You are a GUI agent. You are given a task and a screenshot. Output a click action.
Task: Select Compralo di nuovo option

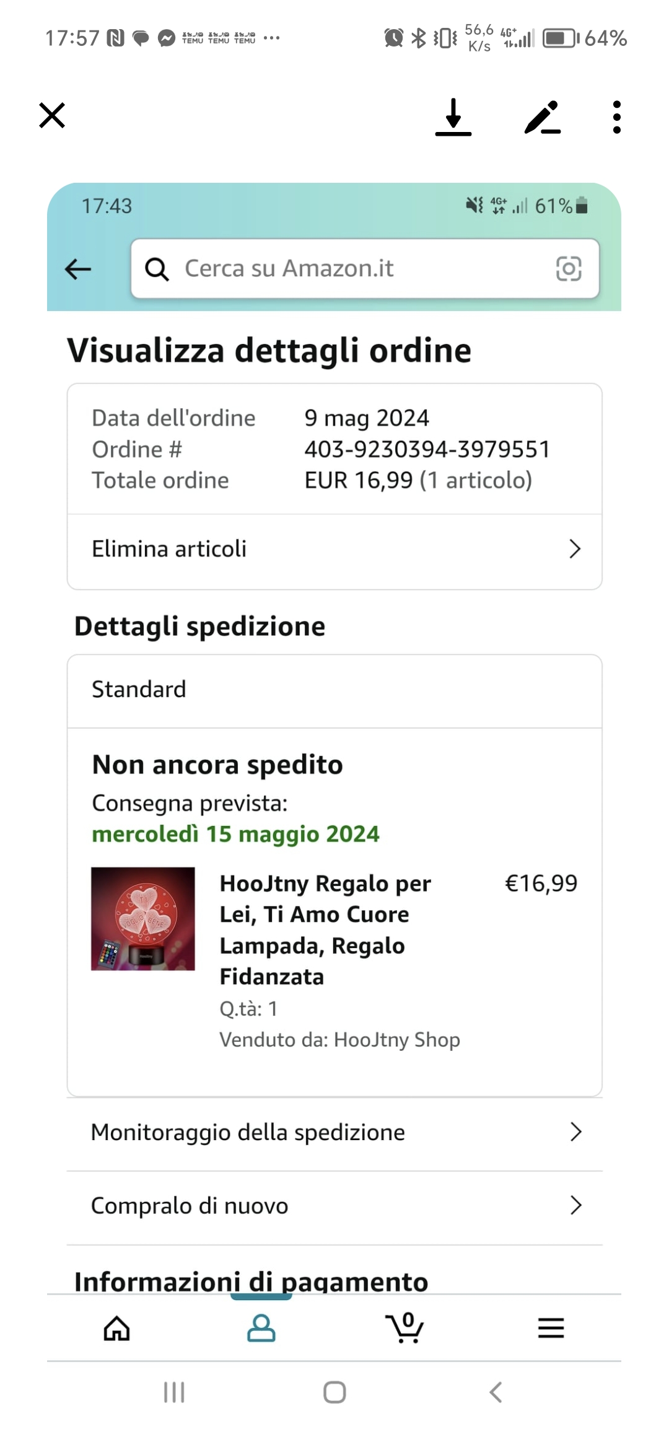pos(334,1206)
